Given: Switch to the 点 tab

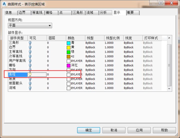Looking at the screenshot, I should click(x=65, y=13).
